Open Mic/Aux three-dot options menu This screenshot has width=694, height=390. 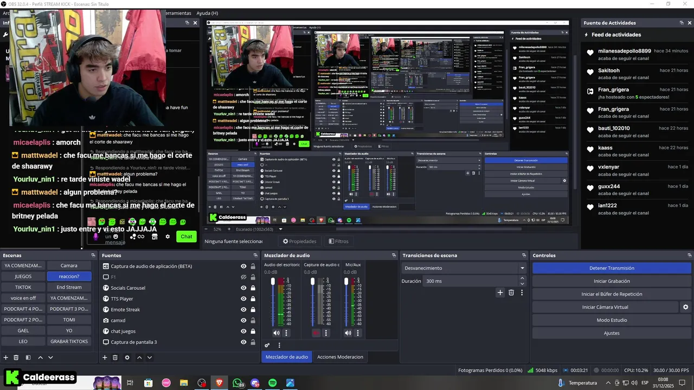(358, 333)
